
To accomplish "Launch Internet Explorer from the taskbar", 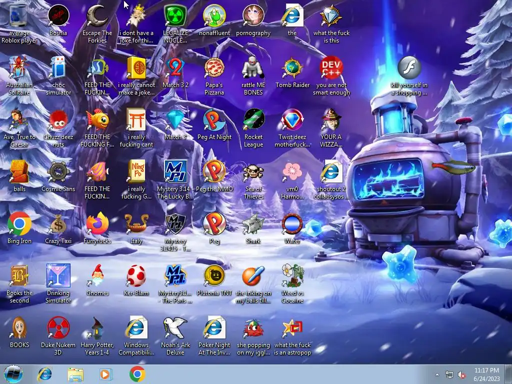I will coord(44,374).
